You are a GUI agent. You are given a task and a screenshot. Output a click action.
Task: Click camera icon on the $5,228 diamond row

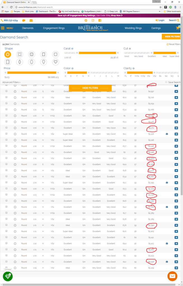click(x=167, y=134)
